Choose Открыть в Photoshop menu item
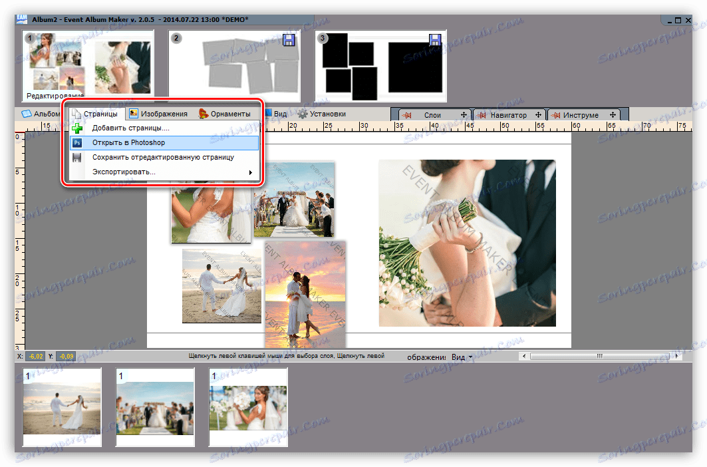 pyautogui.click(x=164, y=142)
